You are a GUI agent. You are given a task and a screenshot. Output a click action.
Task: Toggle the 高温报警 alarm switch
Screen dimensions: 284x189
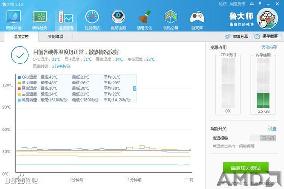click(x=263, y=138)
